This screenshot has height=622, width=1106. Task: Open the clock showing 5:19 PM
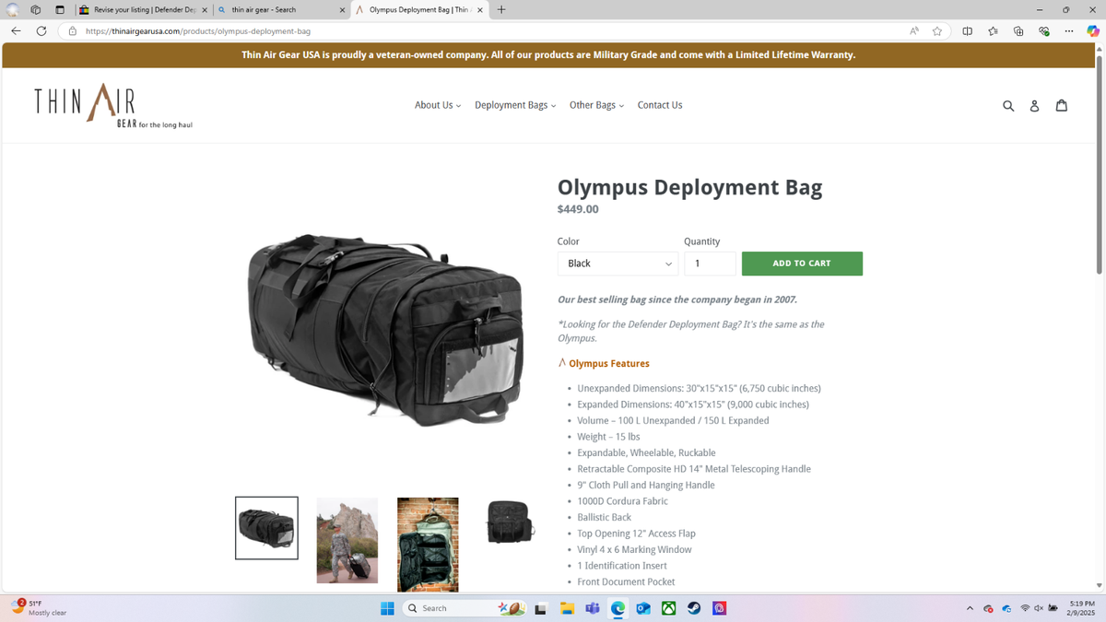point(1081,608)
